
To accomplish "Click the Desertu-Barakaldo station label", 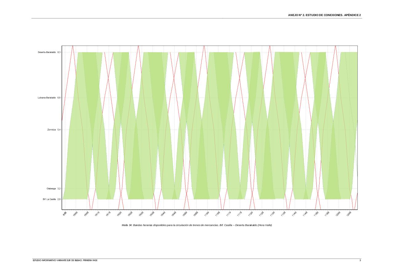I will click(47, 52).
